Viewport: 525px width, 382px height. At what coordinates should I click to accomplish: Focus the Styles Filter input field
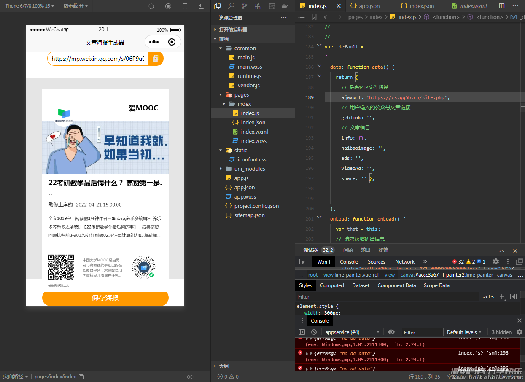pyautogui.click(x=387, y=297)
